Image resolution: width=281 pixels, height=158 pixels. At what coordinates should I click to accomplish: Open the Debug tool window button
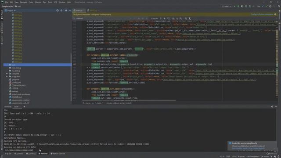click(x=31, y=154)
